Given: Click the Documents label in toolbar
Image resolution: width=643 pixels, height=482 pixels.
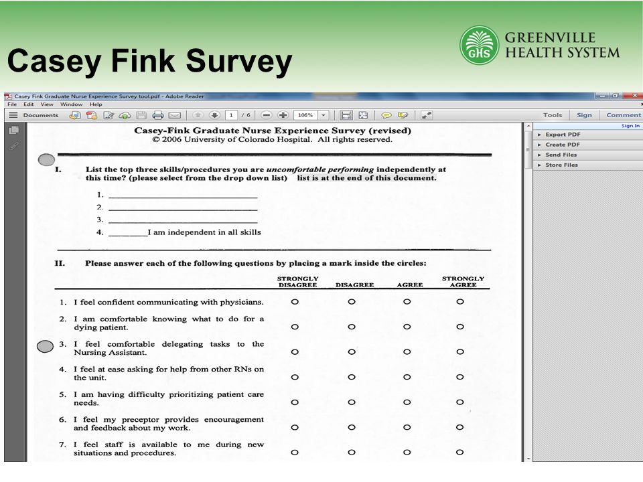Looking at the screenshot, I should (x=41, y=115).
